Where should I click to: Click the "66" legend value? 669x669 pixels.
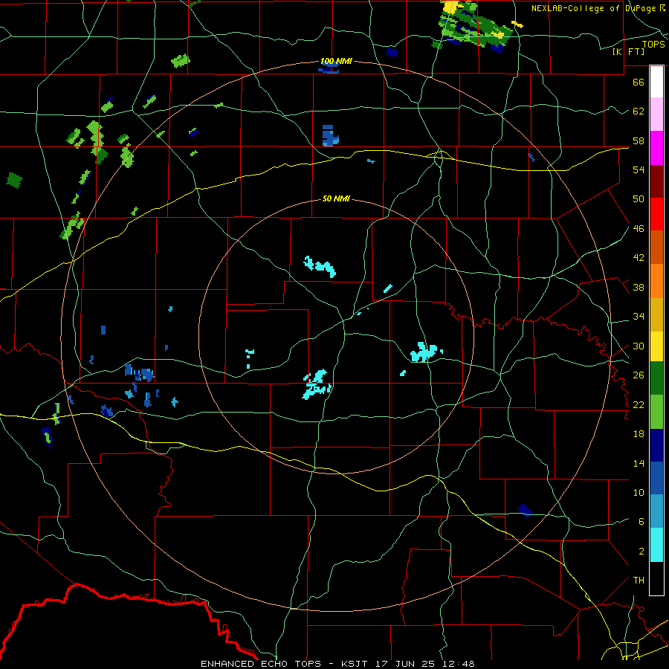click(x=639, y=82)
